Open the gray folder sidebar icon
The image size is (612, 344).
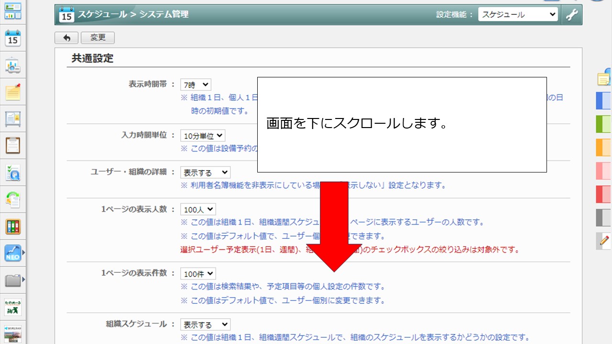13,280
